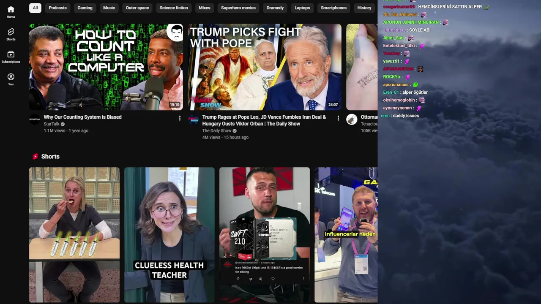Click the red Shorts section logo icon
The image size is (541, 304).
pyautogui.click(x=36, y=157)
